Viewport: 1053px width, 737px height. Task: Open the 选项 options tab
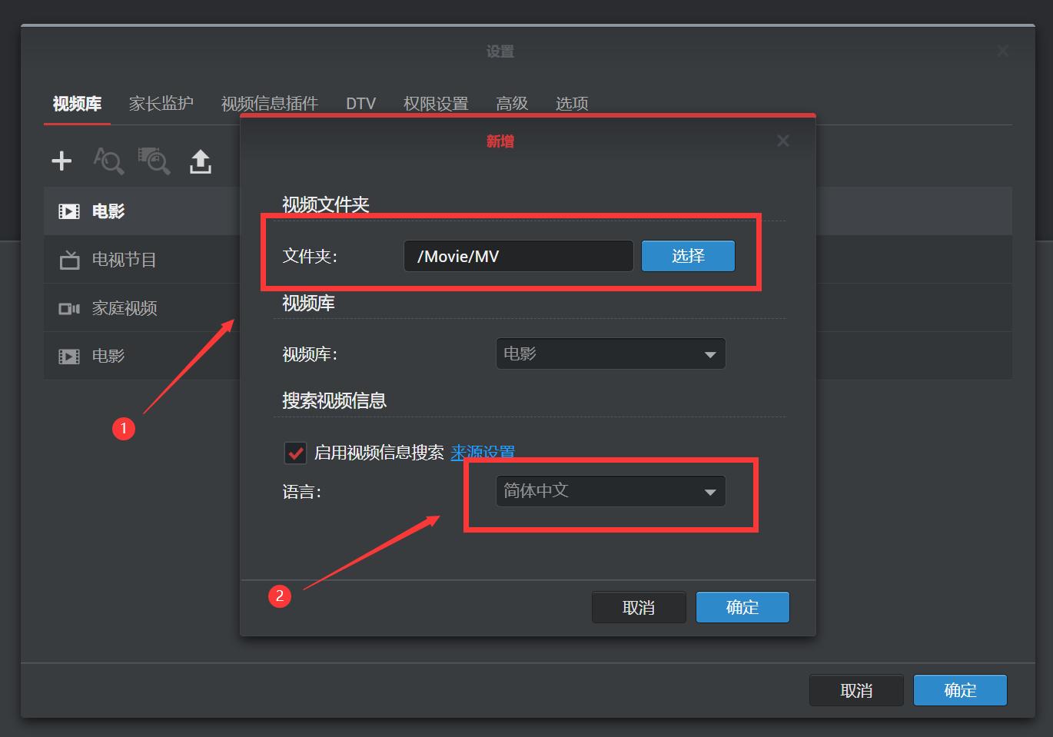coord(571,103)
